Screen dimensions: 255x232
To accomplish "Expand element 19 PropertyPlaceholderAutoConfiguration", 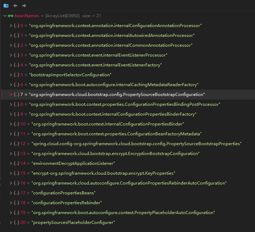I will coord(11,213).
